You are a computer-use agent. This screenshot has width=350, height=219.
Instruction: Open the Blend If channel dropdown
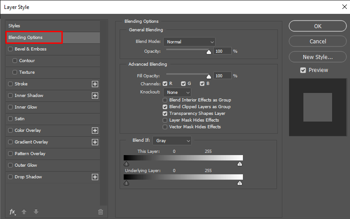coord(172,141)
